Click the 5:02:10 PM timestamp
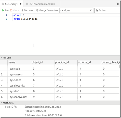121x118 pixels. pos(11,107)
